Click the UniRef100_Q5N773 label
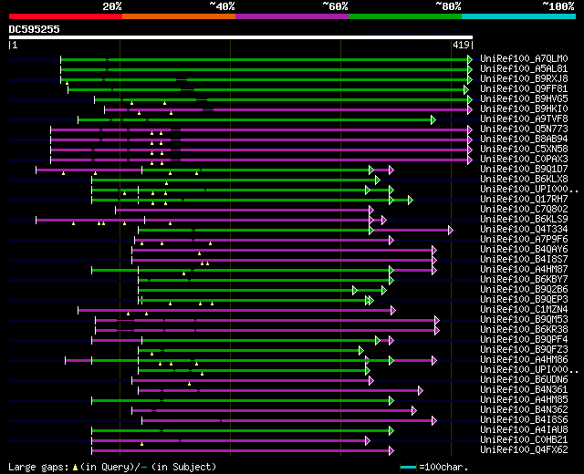This screenshot has height=474, width=584. click(x=524, y=129)
